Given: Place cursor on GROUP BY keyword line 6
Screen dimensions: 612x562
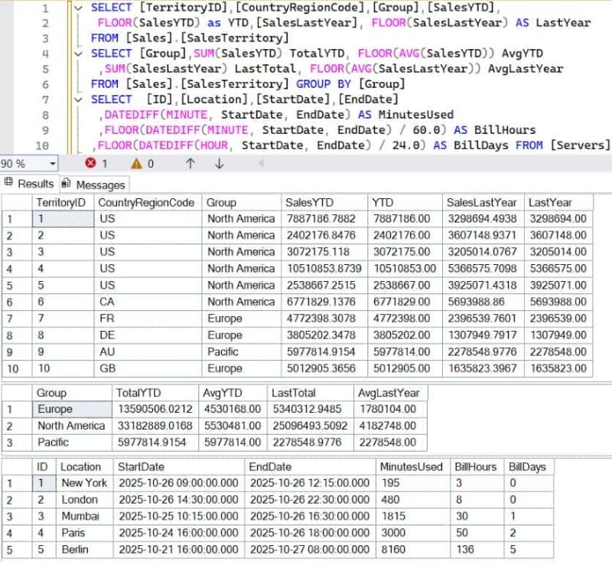Looking at the screenshot, I should coord(324,84).
